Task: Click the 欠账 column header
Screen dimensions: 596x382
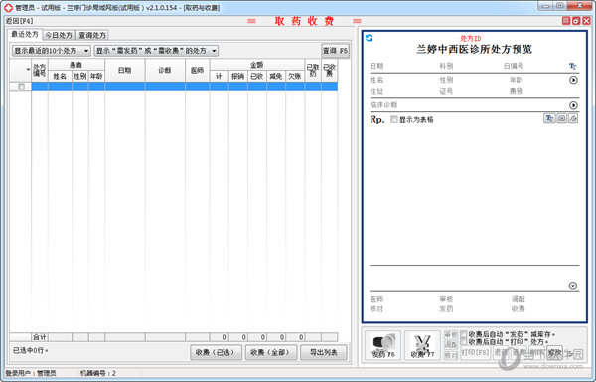Action: [295, 76]
